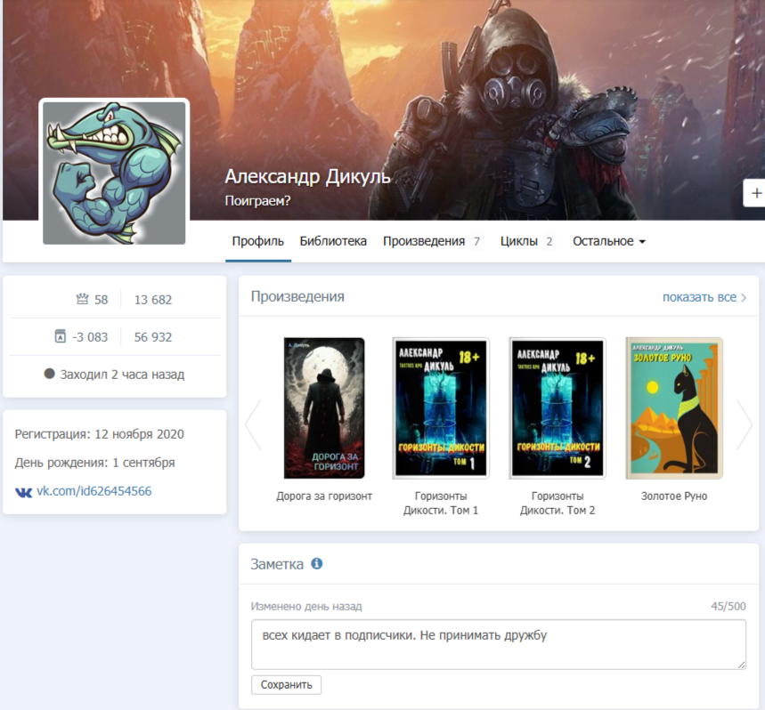Open the vk.com/id626454566 link
The width and height of the screenshot is (765, 710).
(x=94, y=491)
